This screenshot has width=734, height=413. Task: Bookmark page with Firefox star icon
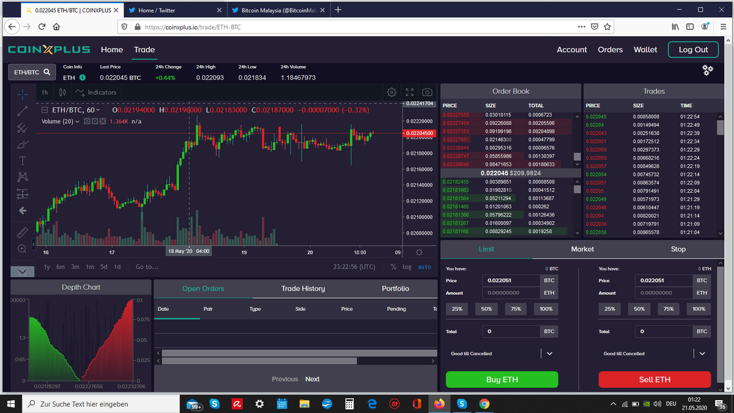pyautogui.click(x=607, y=27)
